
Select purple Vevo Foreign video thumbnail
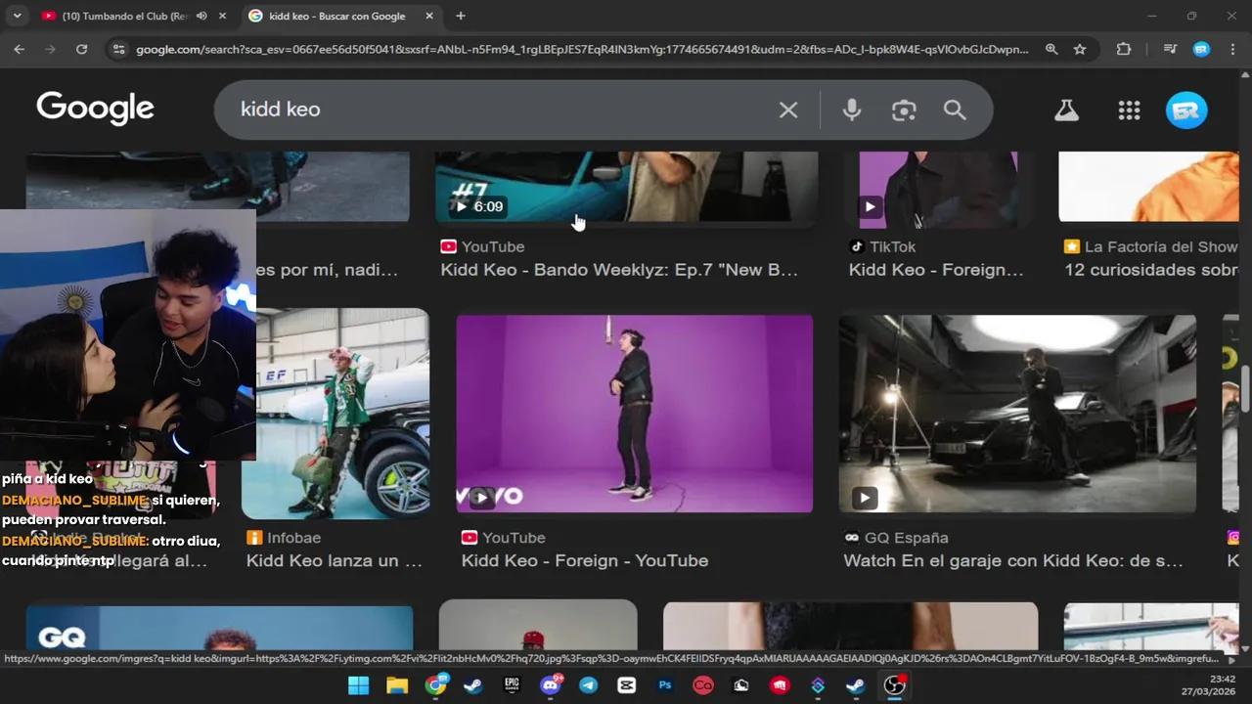click(634, 414)
